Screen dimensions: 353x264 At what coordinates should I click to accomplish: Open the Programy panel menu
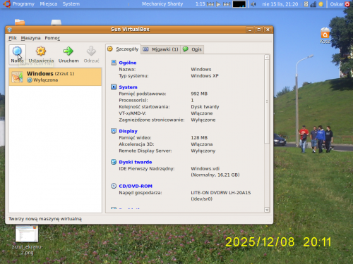23,4
